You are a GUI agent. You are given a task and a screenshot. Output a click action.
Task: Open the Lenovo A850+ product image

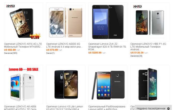tap(108, 85)
